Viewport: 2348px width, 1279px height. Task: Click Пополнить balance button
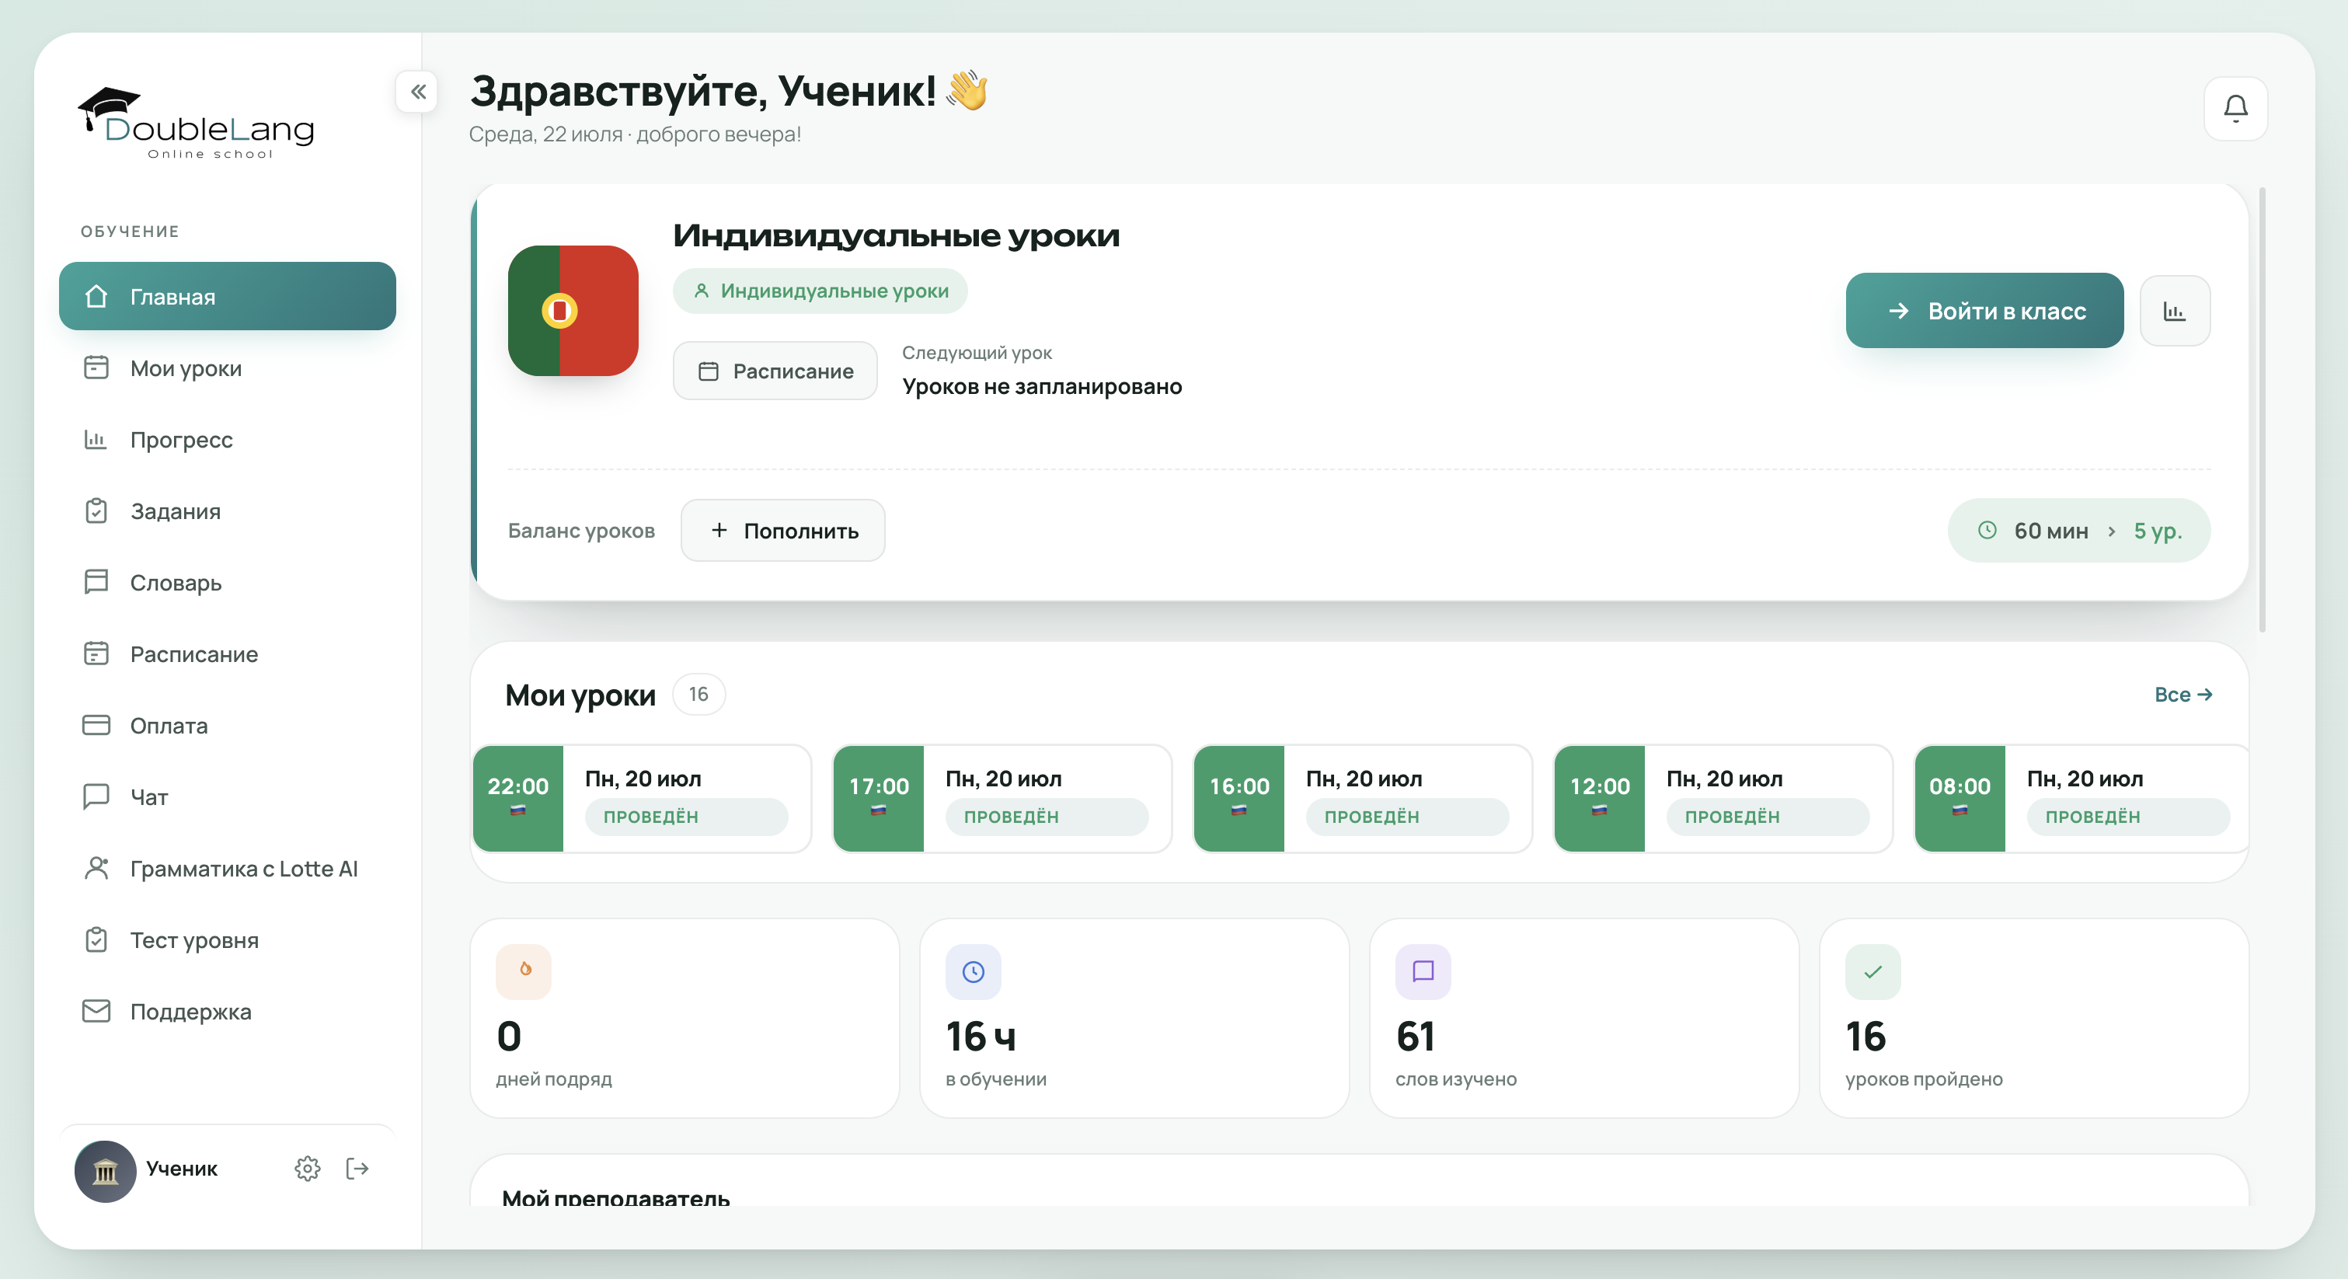(x=782, y=530)
